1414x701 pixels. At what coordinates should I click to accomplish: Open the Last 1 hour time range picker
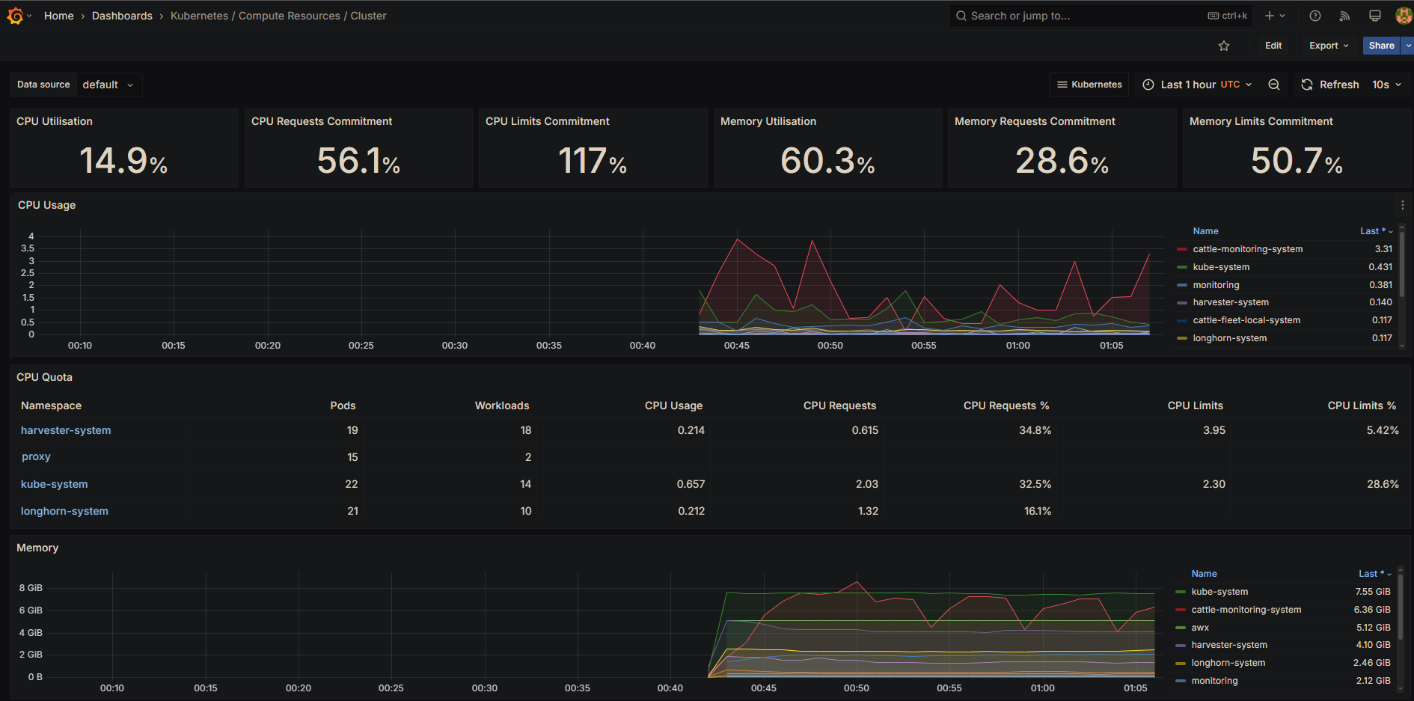click(1197, 85)
